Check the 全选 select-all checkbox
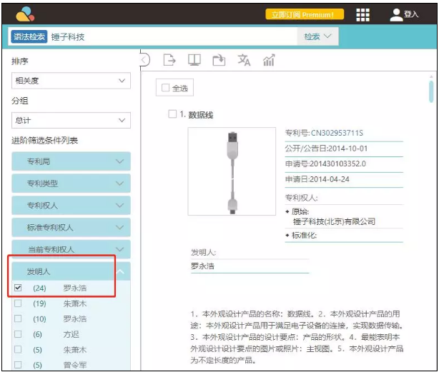This screenshot has height=372, width=439. coord(166,88)
